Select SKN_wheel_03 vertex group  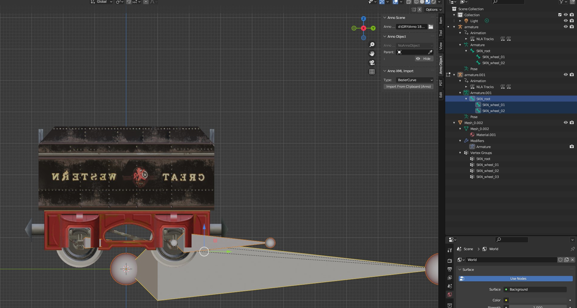(x=487, y=177)
